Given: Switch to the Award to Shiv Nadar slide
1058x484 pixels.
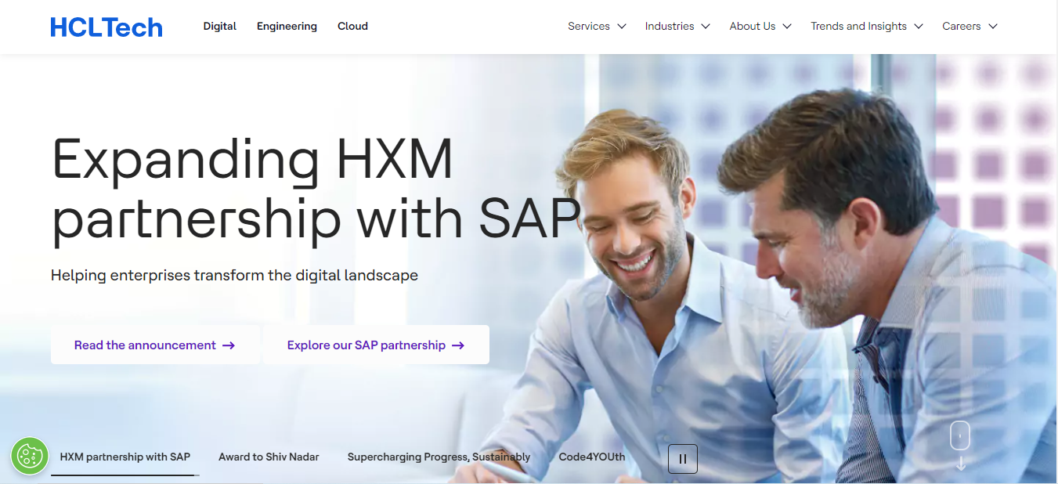Looking at the screenshot, I should tap(269, 457).
